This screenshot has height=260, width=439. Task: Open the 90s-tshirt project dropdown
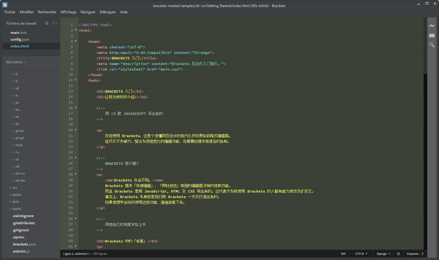point(15,62)
